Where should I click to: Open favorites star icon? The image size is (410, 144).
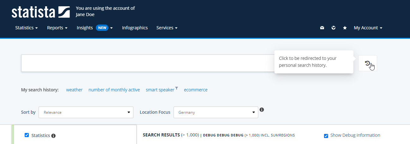(345, 28)
